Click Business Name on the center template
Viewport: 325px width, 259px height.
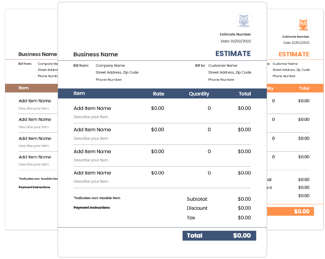[95, 54]
